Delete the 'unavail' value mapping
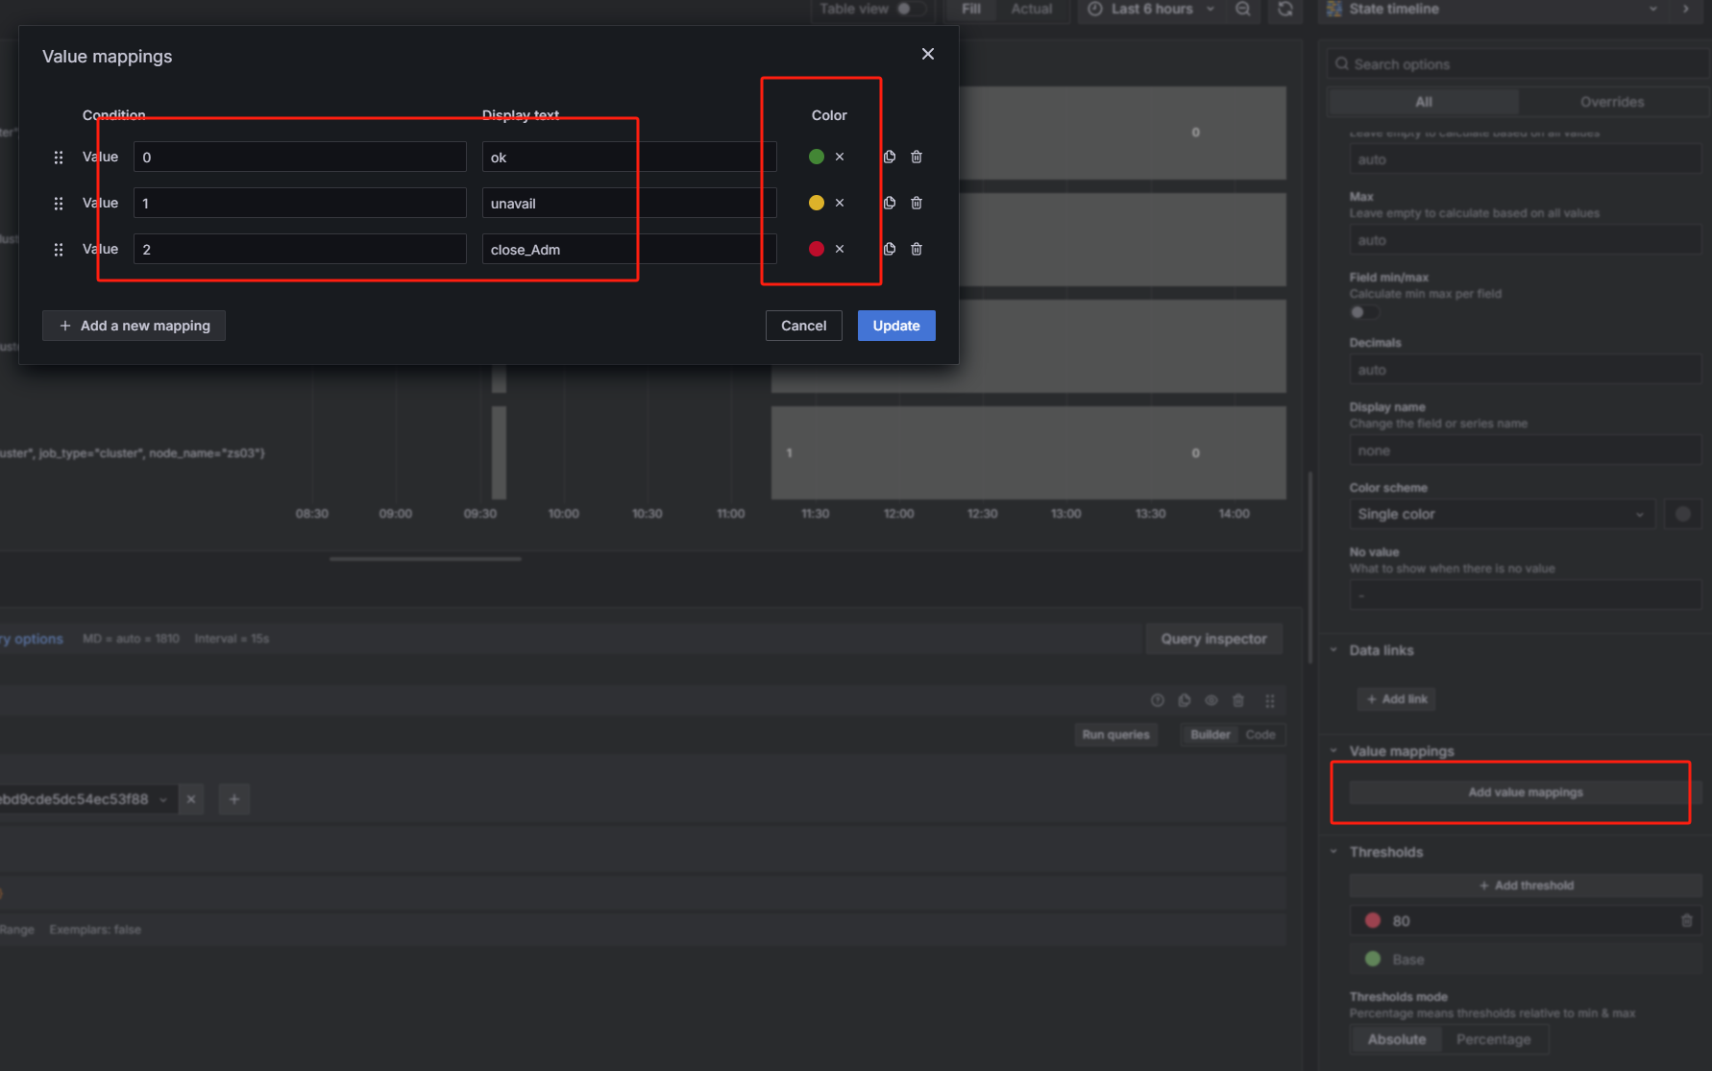The width and height of the screenshot is (1712, 1071). pyautogui.click(x=917, y=203)
